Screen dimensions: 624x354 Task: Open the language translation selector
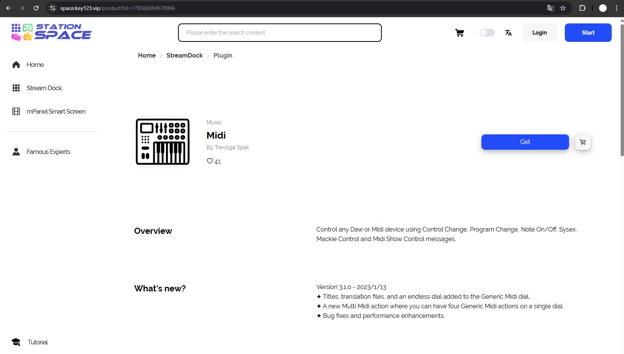coord(508,33)
